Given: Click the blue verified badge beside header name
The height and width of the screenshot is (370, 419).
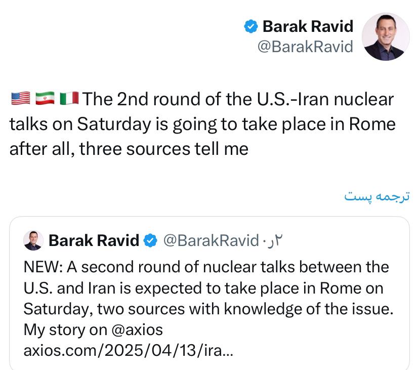Looking at the screenshot, I should click(252, 26).
